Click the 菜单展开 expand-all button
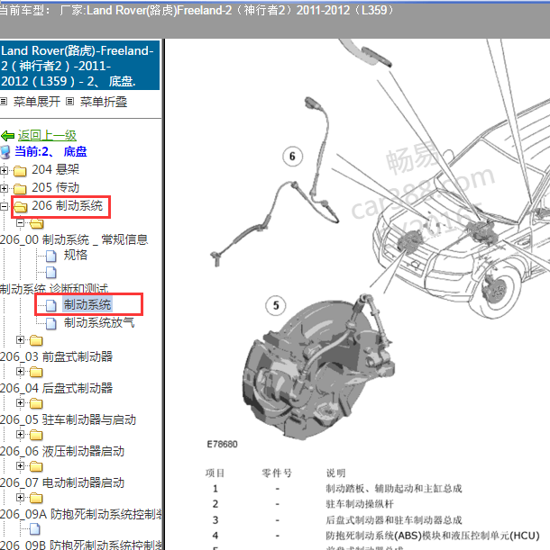Viewport: 550px width, 550px height. coord(37,102)
